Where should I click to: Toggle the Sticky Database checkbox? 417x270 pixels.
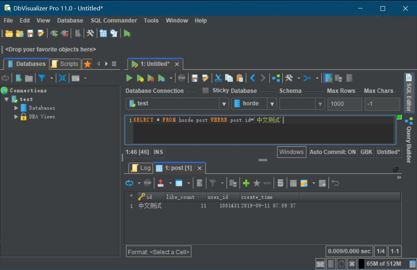coord(205,91)
